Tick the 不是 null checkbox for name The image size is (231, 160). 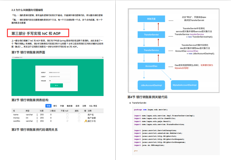tap(67, 114)
